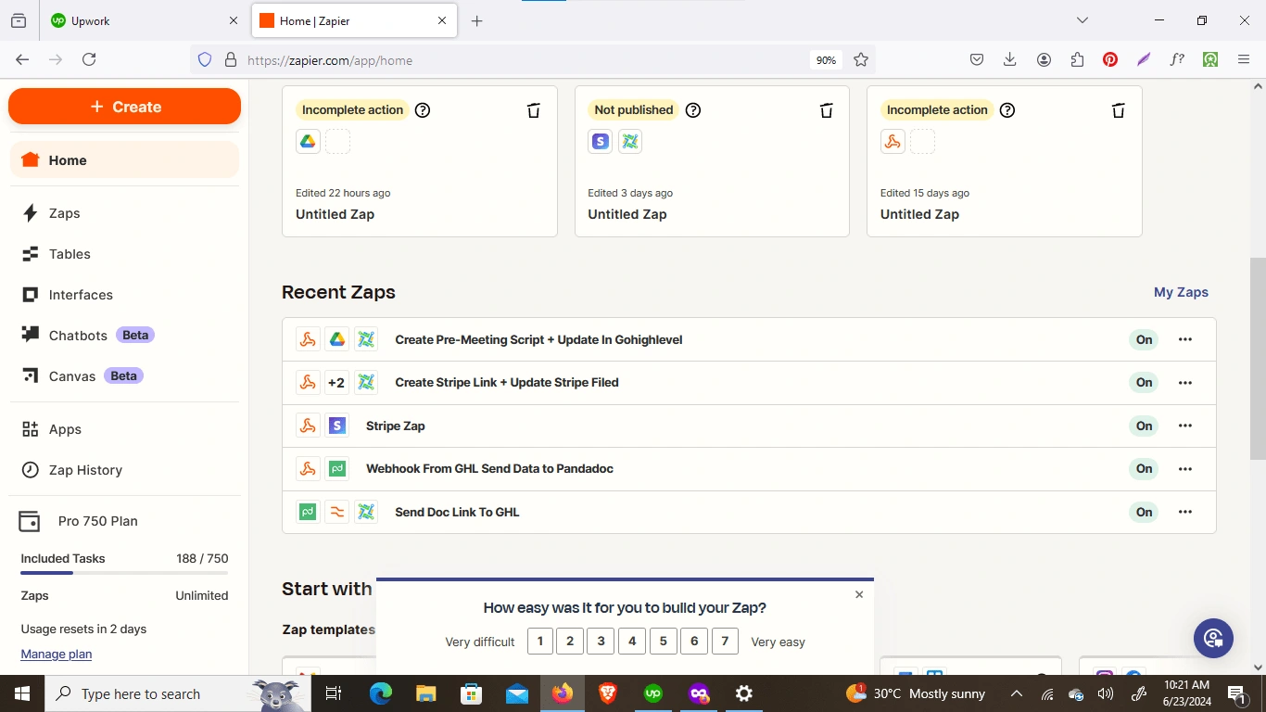Open more options for Webhook From GHL zap
This screenshot has width=1266, height=712.
(x=1185, y=468)
